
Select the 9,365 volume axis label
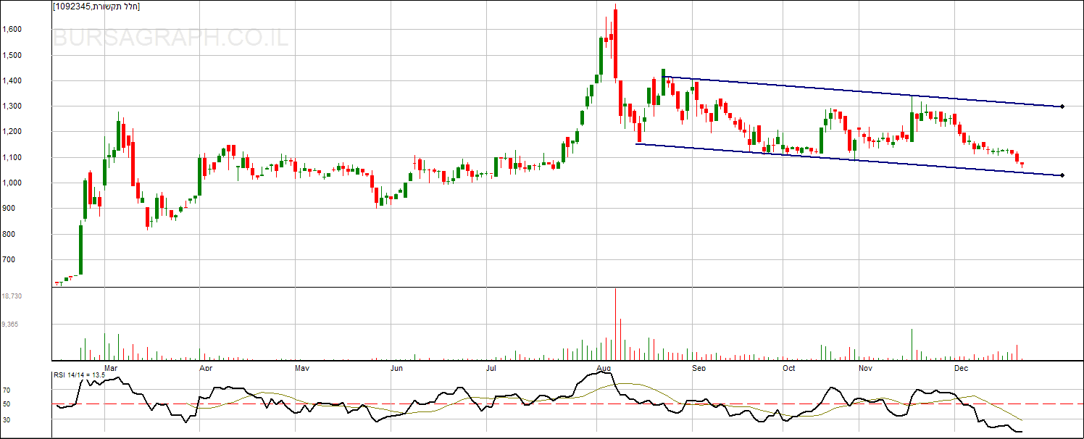[x=10, y=325]
